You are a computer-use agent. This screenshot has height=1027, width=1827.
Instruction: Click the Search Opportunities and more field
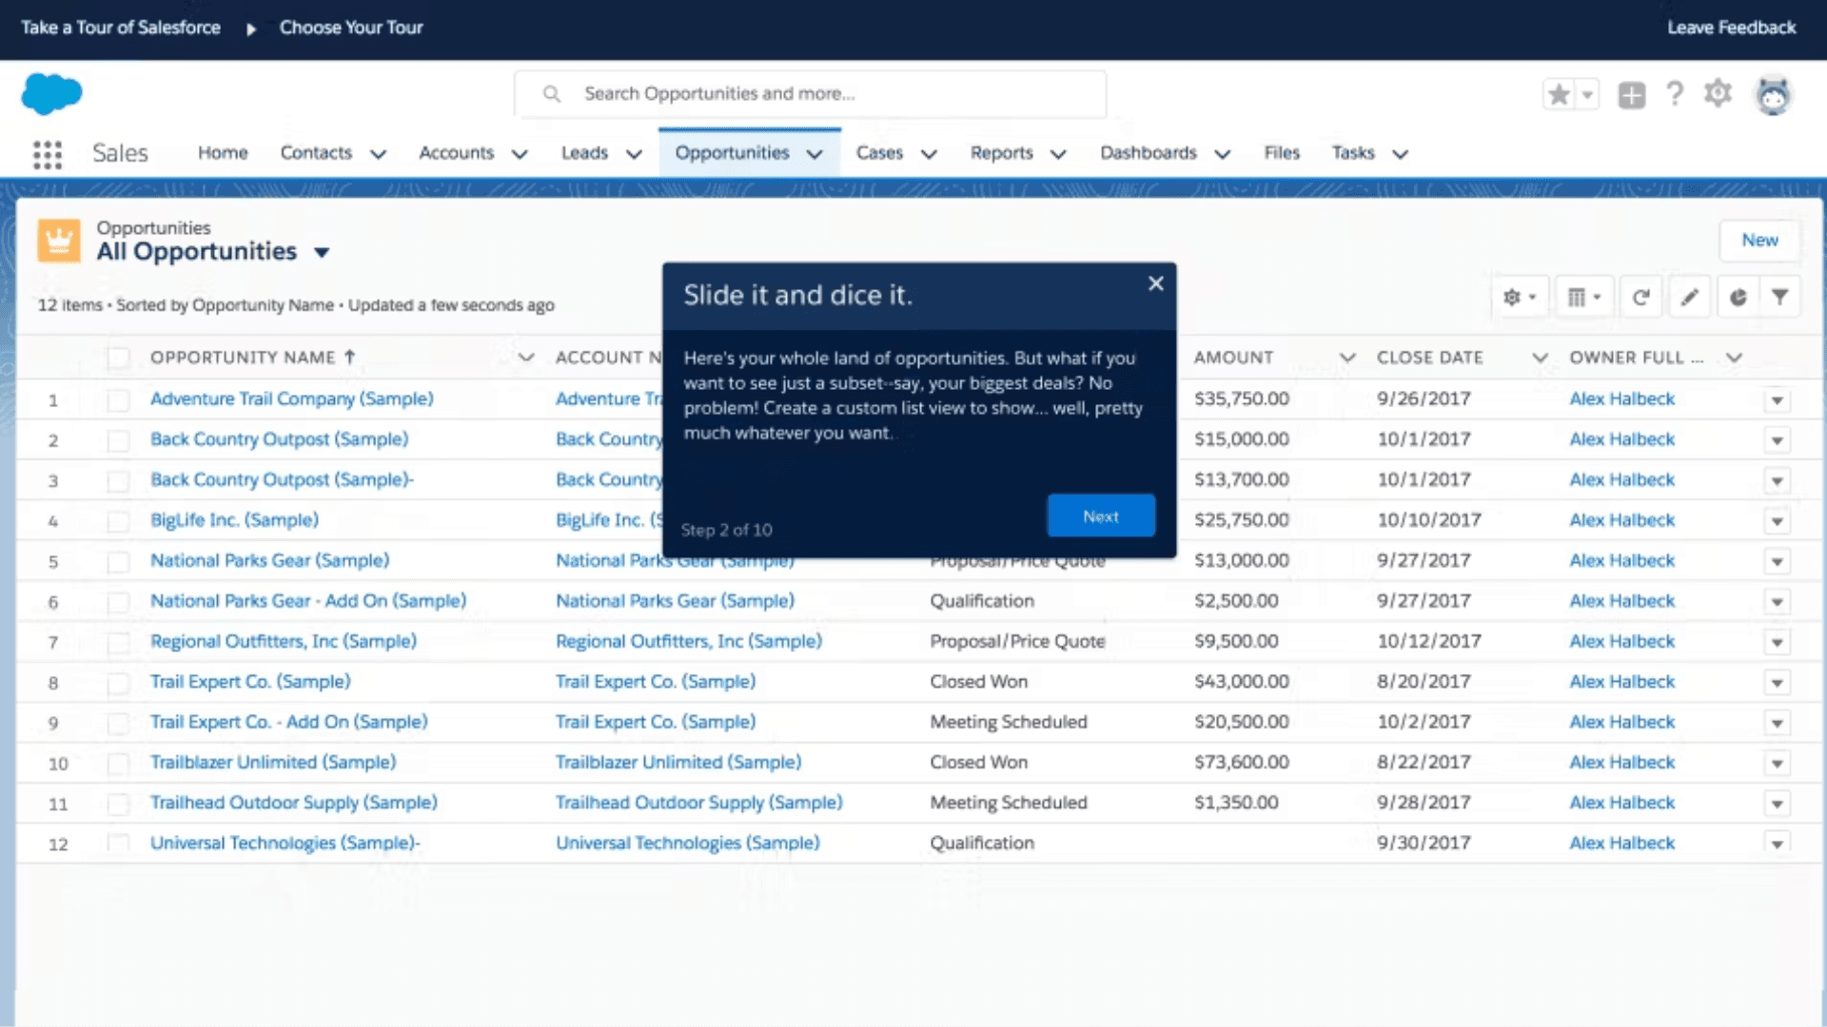click(810, 94)
